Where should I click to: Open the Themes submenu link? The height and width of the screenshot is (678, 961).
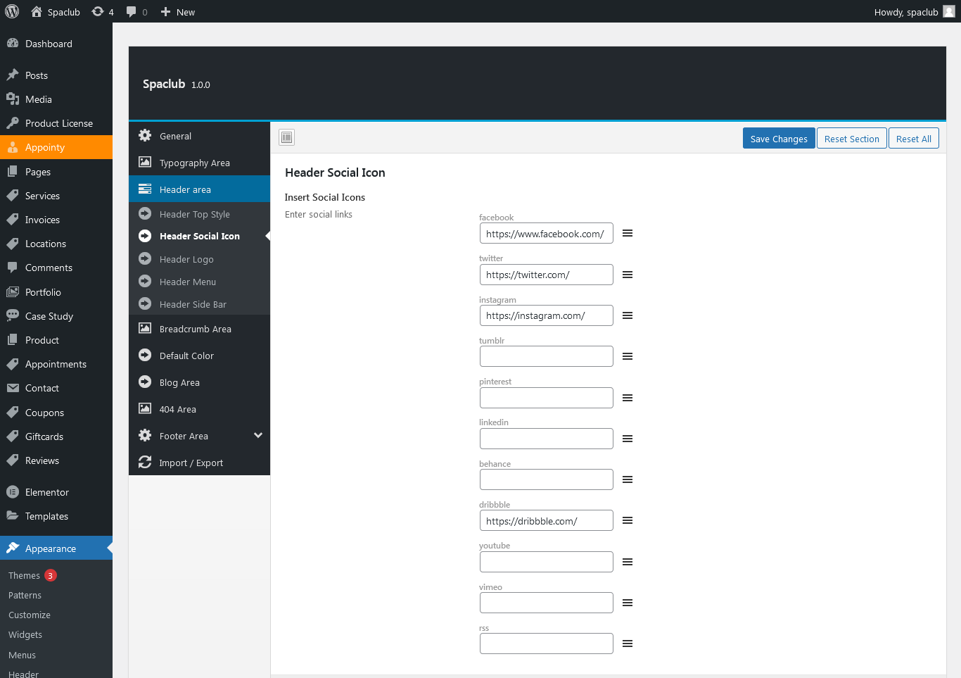pos(24,575)
